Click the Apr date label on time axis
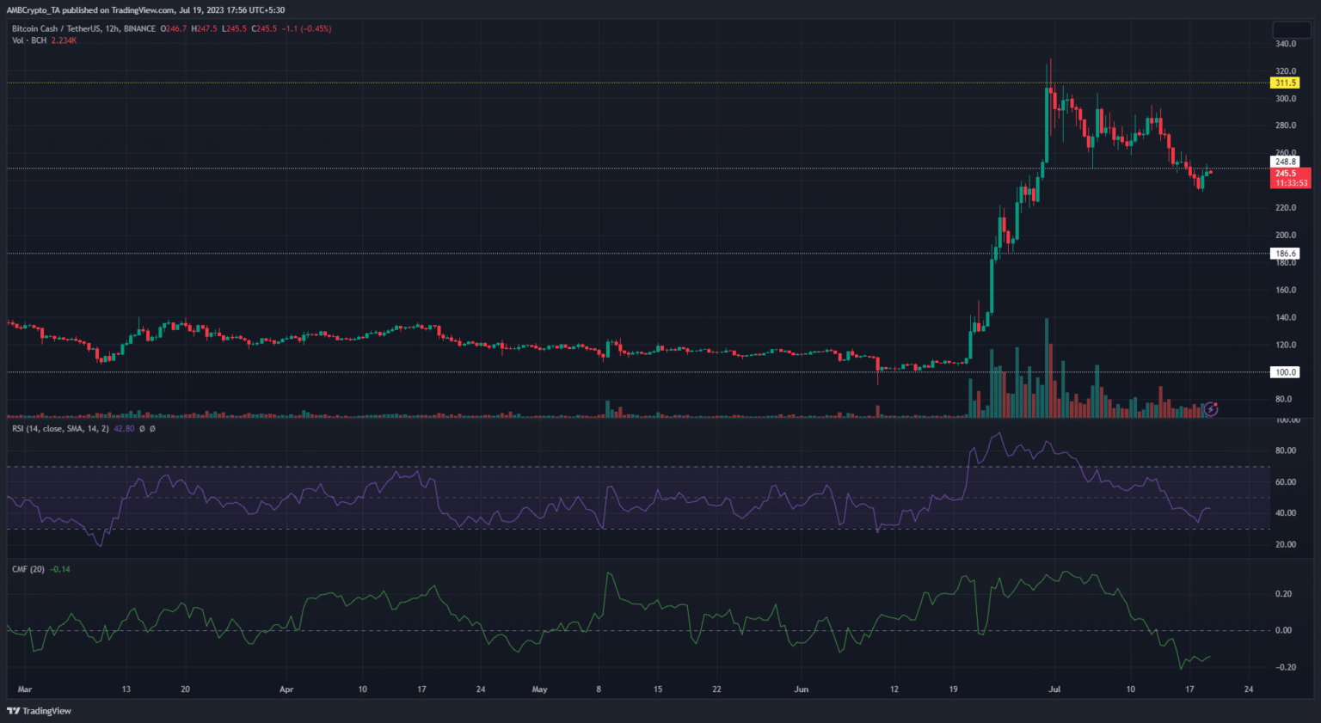Image resolution: width=1321 pixels, height=723 pixels. click(286, 689)
